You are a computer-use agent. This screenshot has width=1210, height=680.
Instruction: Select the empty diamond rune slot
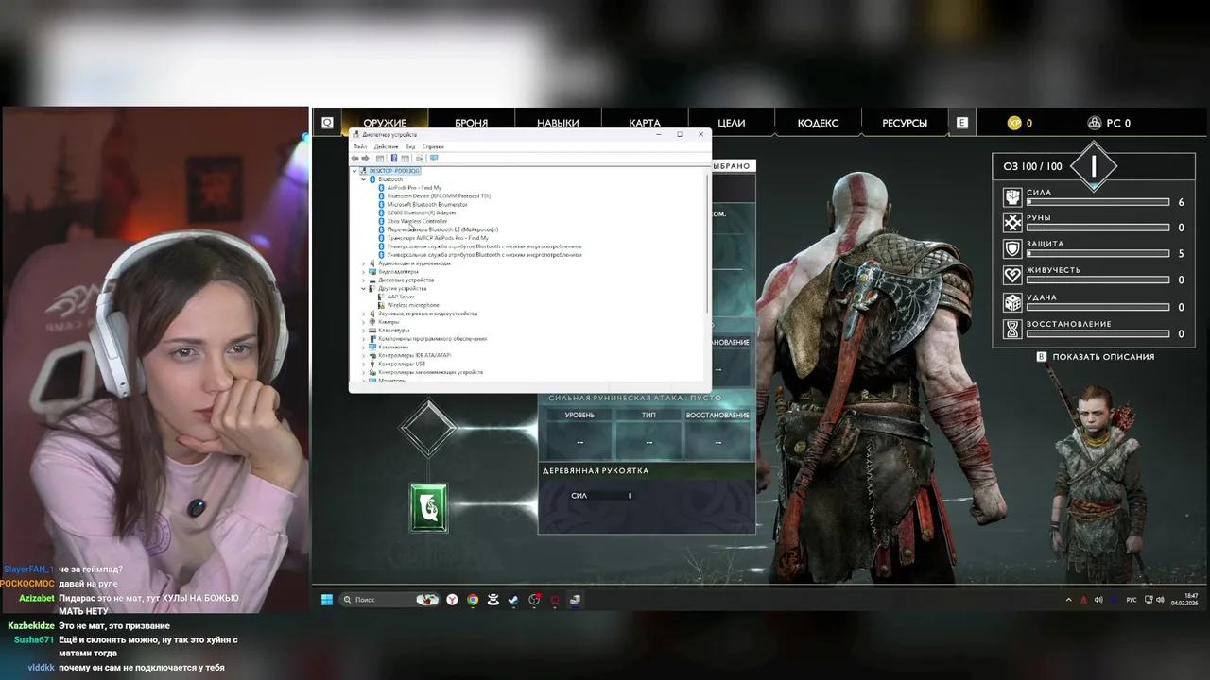[428, 428]
